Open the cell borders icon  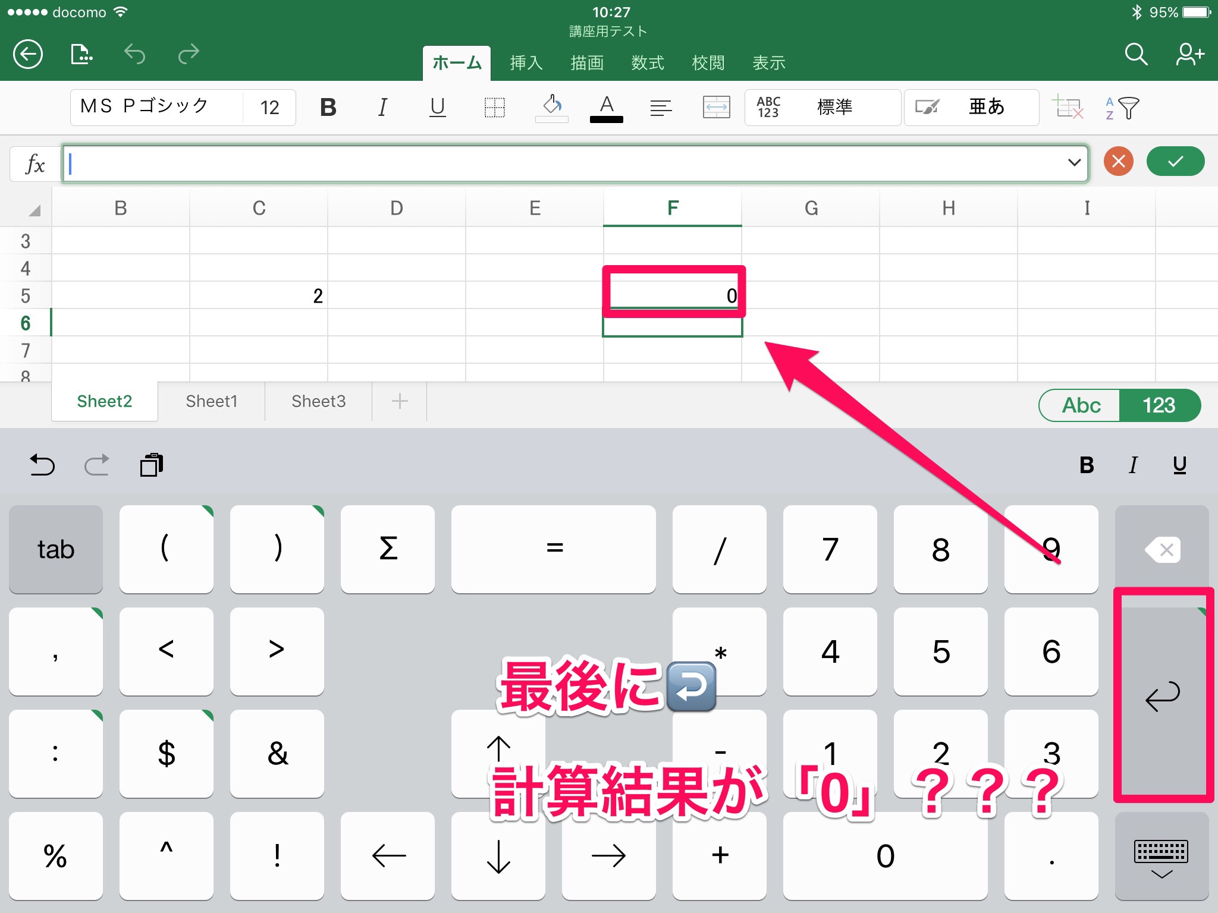tap(494, 108)
